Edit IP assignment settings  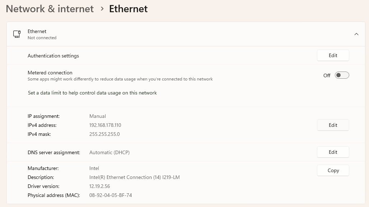pyautogui.click(x=333, y=125)
